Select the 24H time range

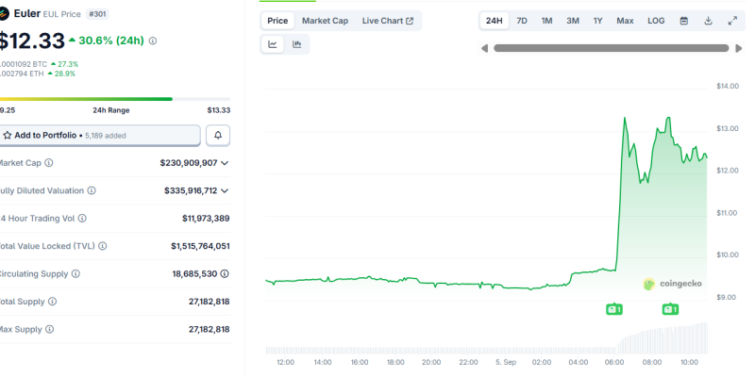pyautogui.click(x=494, y=21)
